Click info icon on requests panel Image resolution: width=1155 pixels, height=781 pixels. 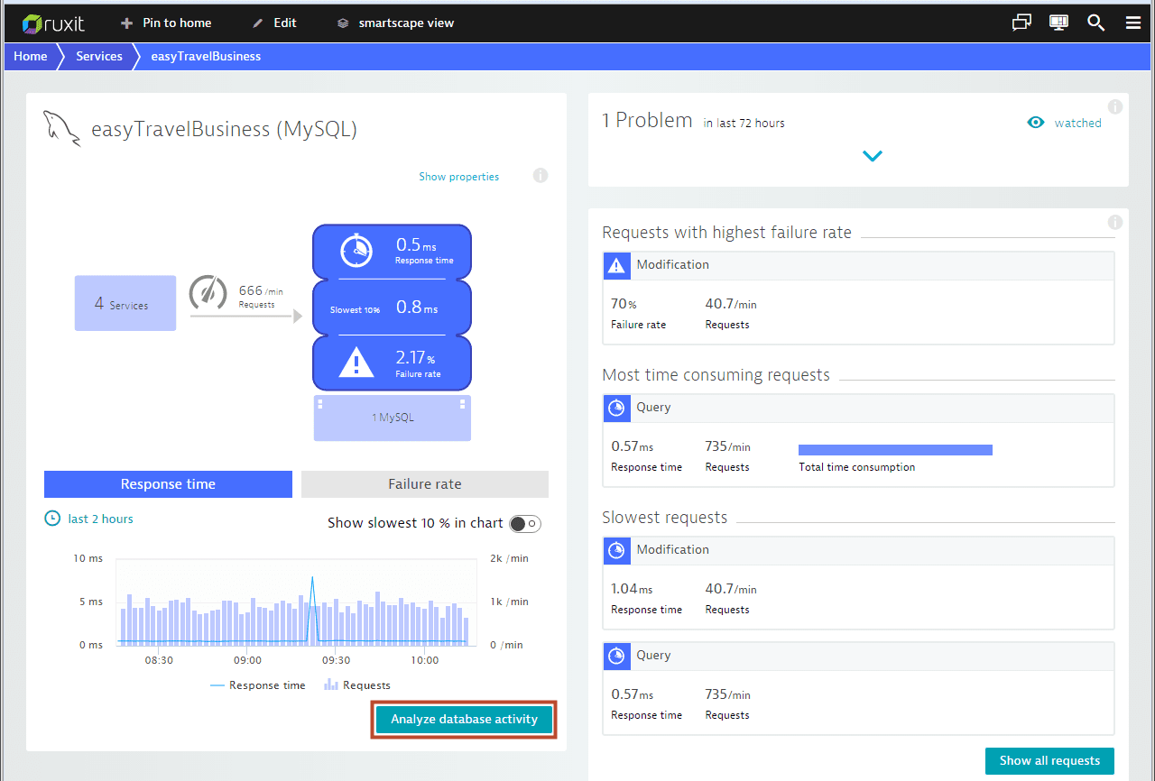1115,222
